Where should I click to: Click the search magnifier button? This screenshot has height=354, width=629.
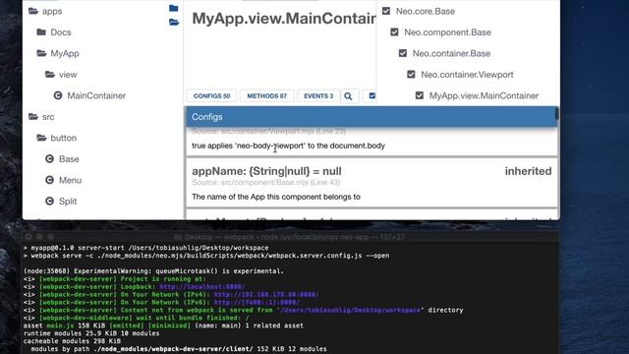click(349, 96)
